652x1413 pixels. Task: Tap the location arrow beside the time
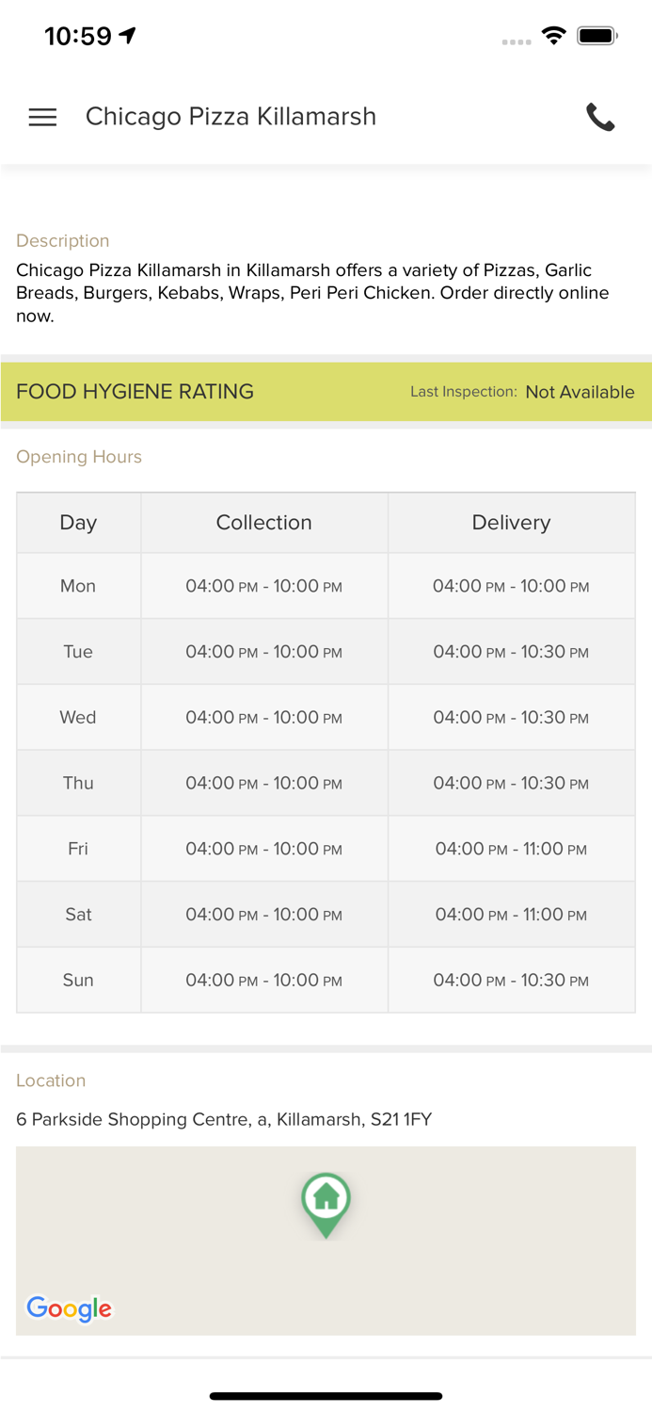point(128,36)
